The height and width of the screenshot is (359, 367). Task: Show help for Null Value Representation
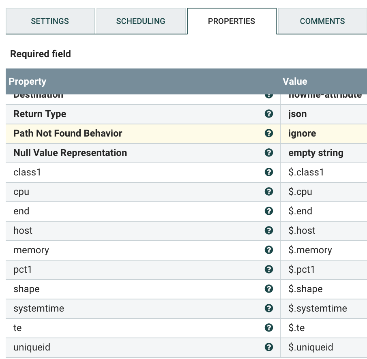coord(268,153)
